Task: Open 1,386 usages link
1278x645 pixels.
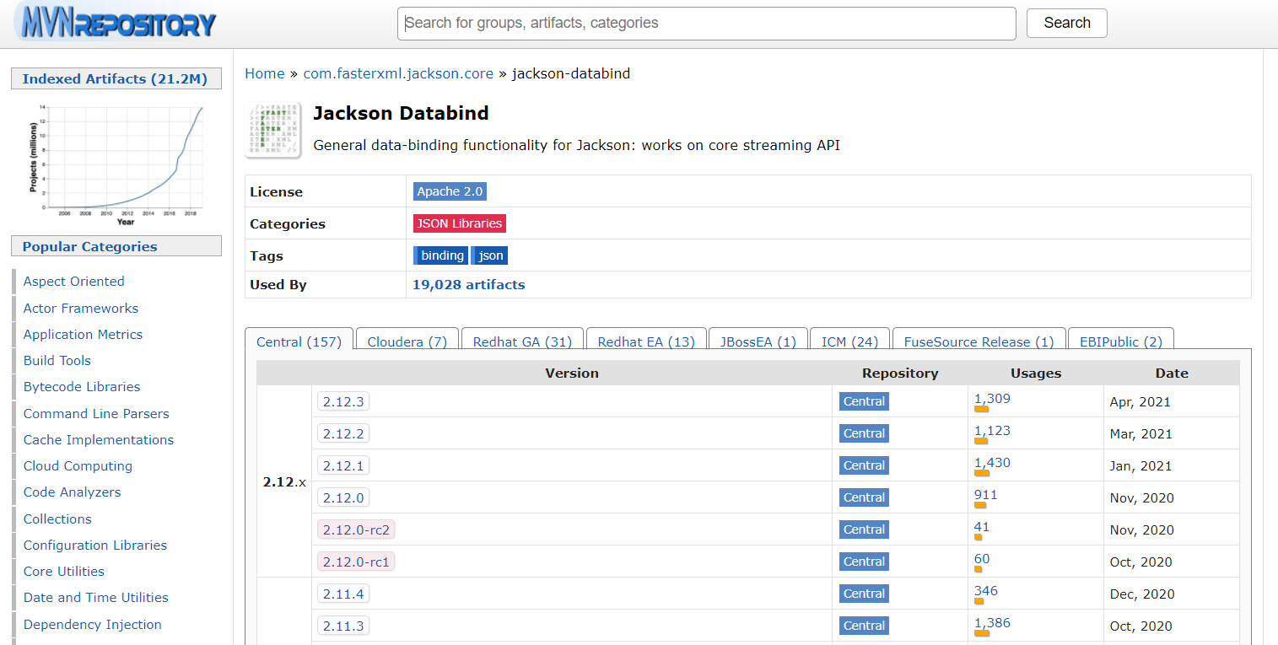Action: (992, 623)
